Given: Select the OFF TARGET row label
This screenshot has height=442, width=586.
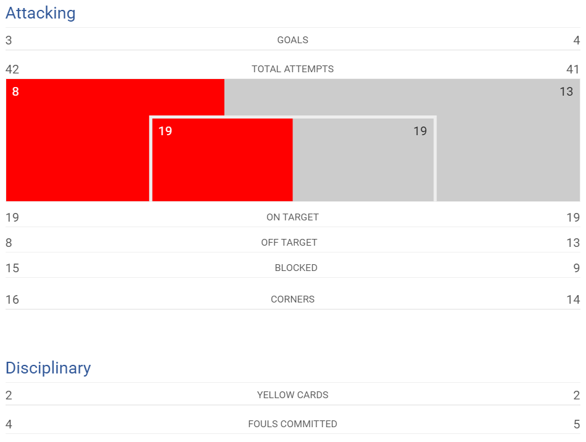Looking at the screenshot, I should pyautogui.click(x=289, y=243).
